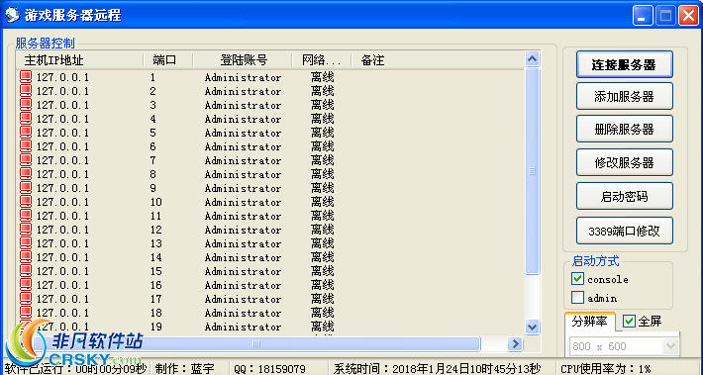Sort by 登陆账号 column header
703x375 pixels.
coord(243,60)
